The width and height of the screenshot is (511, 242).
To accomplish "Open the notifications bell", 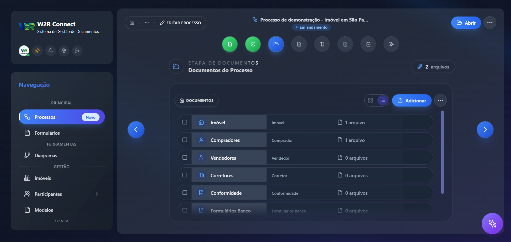I will click(51, 51).
